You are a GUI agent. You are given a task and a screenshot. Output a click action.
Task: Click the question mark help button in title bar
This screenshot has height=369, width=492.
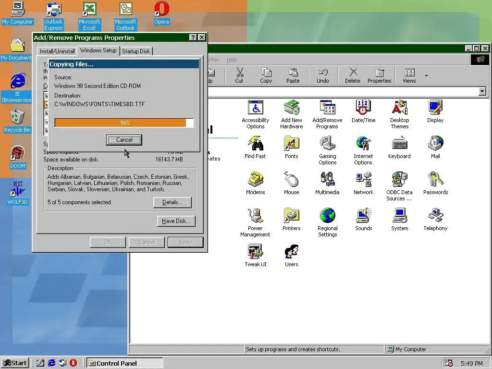[193, 37]
